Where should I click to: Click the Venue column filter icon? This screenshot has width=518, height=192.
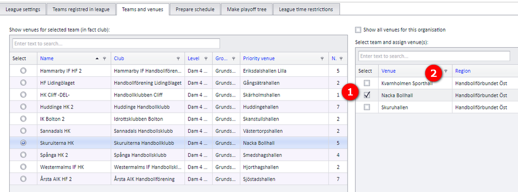[x=445, y=71]
